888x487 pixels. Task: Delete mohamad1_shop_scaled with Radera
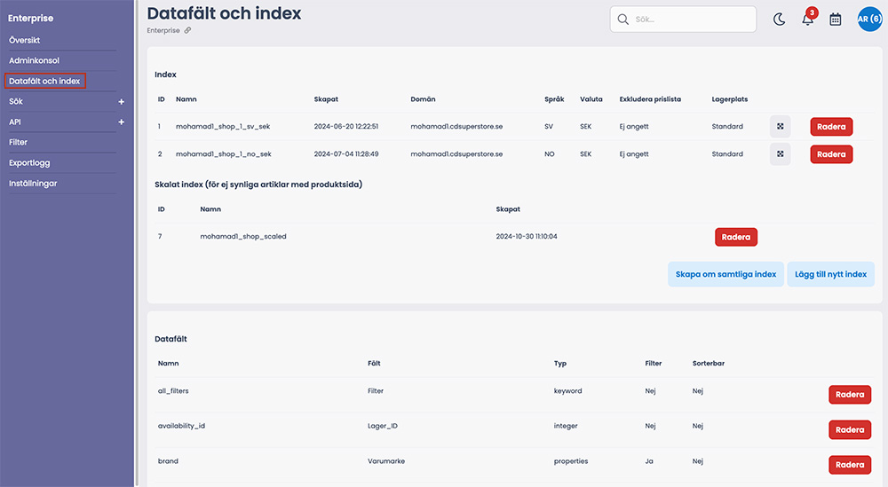[x=735, y=237]
